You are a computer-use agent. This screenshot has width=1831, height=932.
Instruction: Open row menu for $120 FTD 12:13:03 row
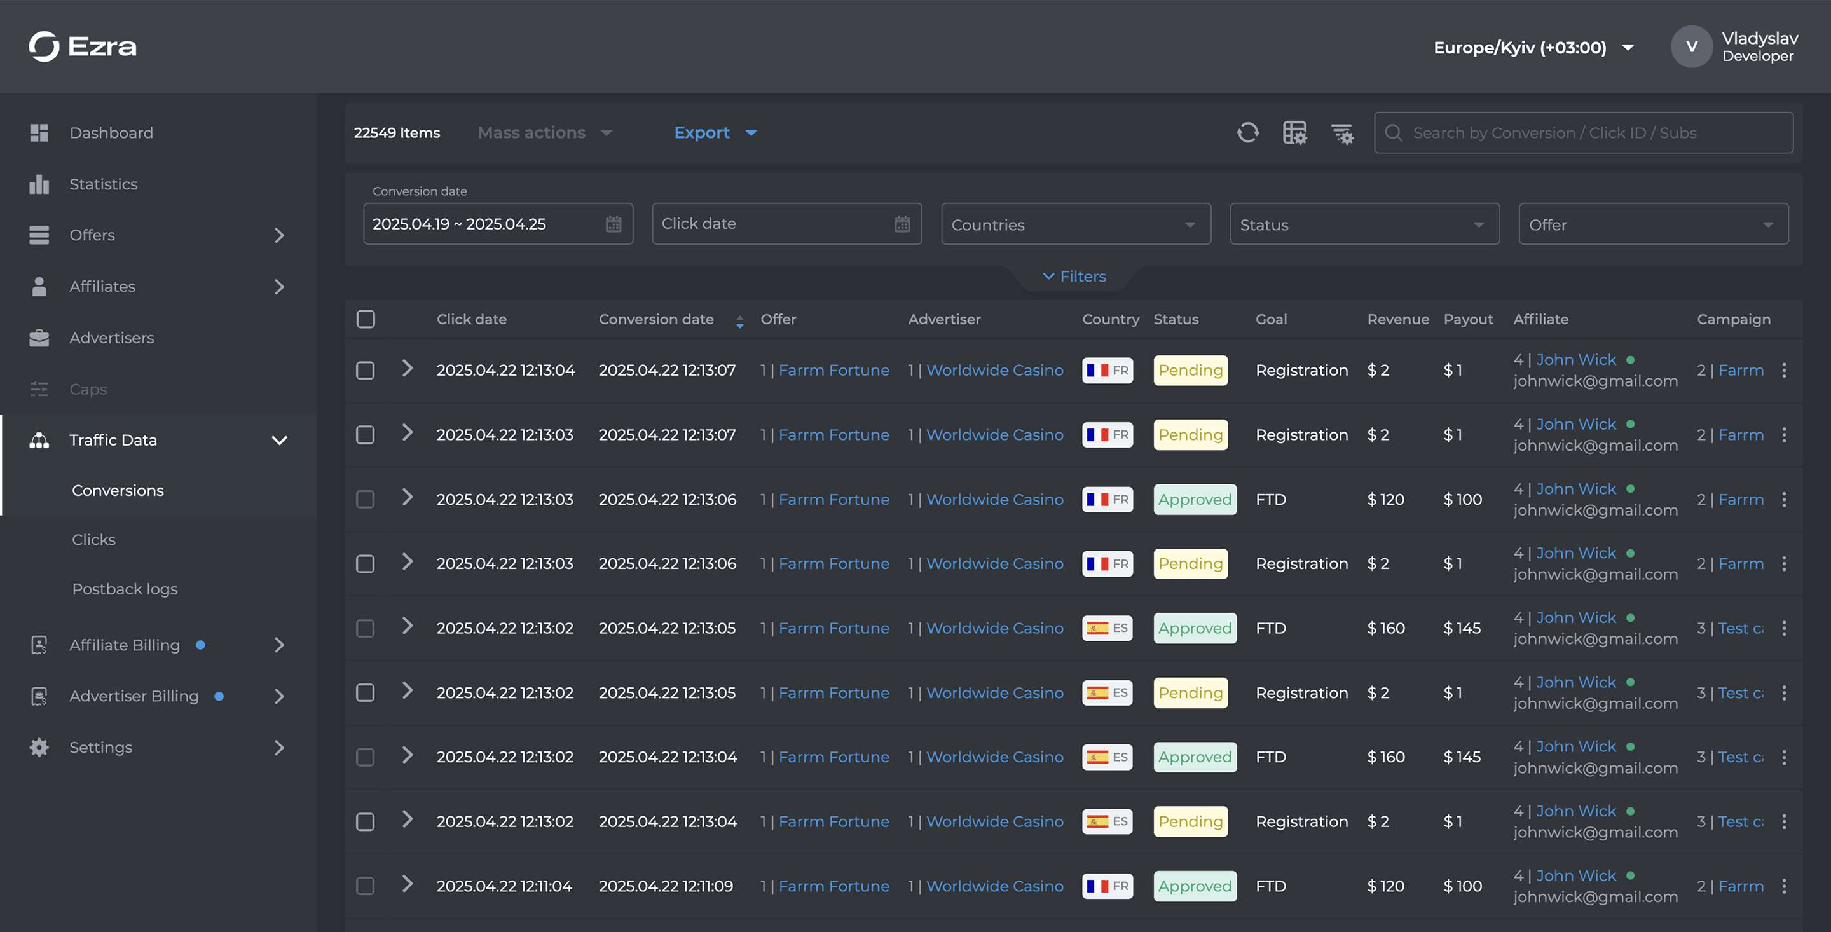pyautogui.click(x=1784, y=500)
